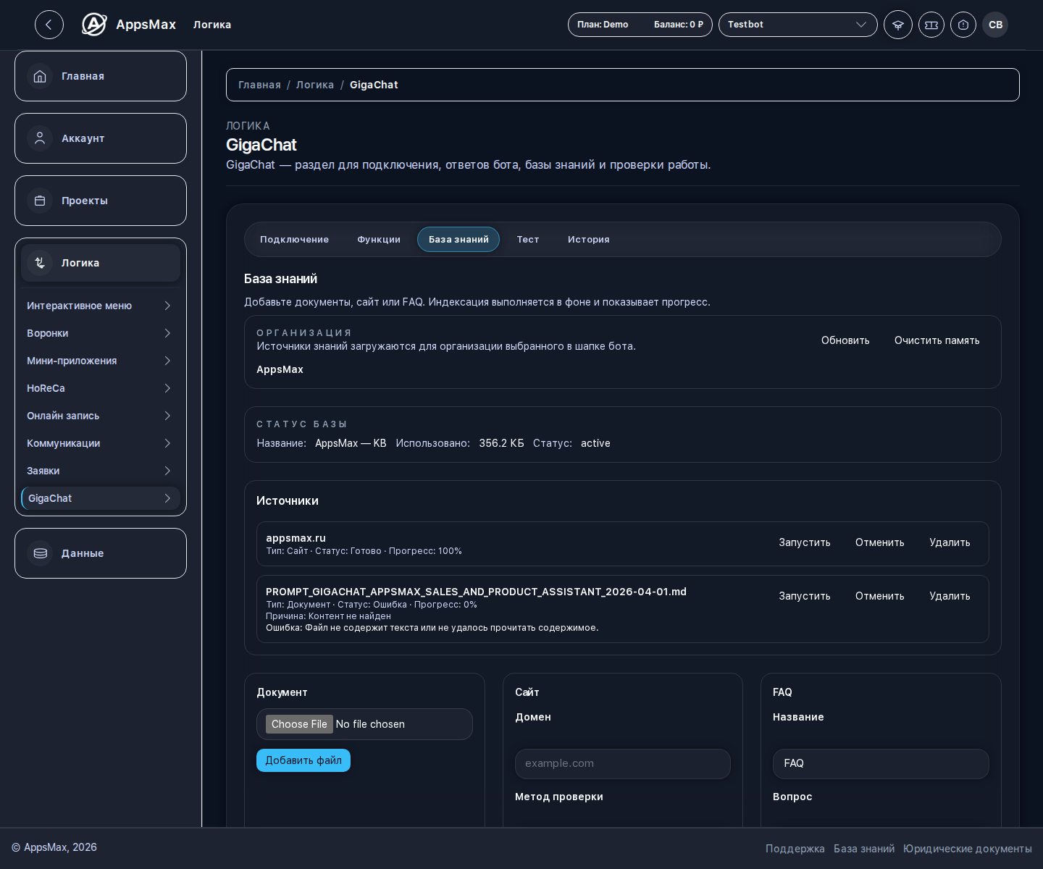Open Данные sidebar database section
Image resolution: width=1043 pixels, height=869 pixels.
101,553
